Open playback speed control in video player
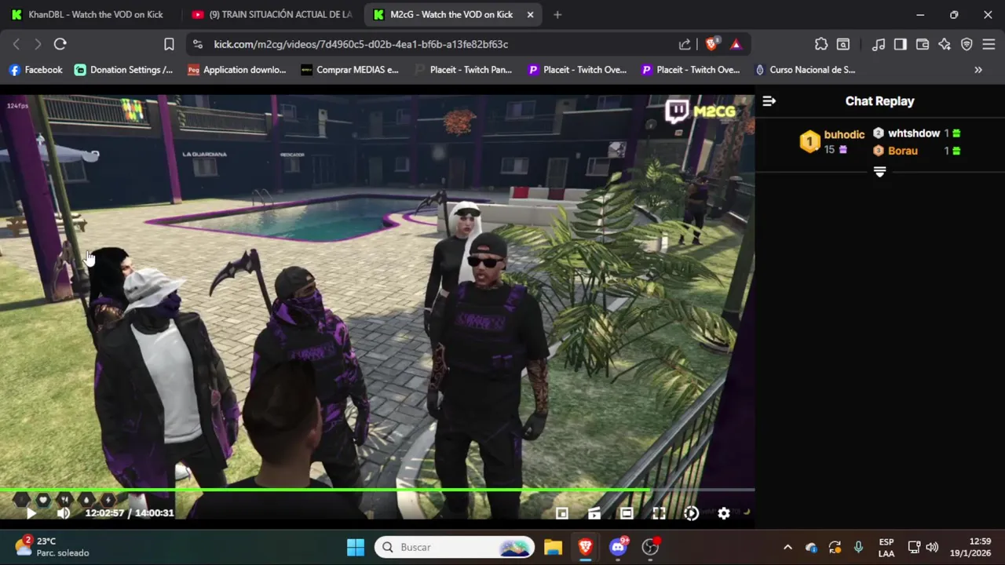The image size is (1005, 565). coord(691,513)
